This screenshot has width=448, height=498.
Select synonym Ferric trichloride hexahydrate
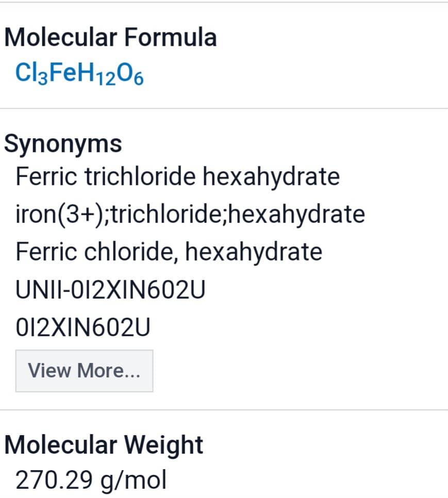177,176
